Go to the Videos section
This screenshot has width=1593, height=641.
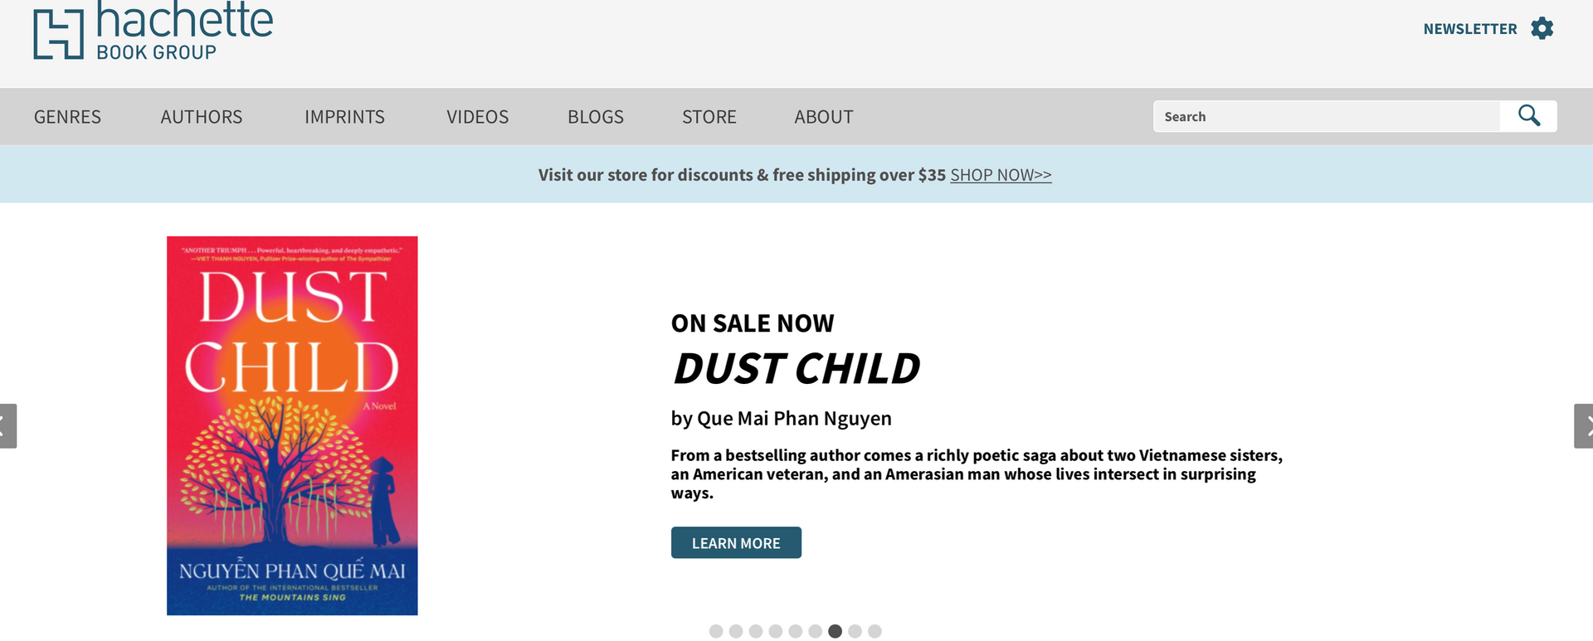[x=477, y=117]
